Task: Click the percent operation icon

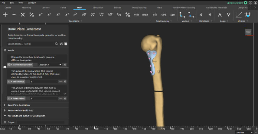Action: pyautogui.click(x=128, y=14)
